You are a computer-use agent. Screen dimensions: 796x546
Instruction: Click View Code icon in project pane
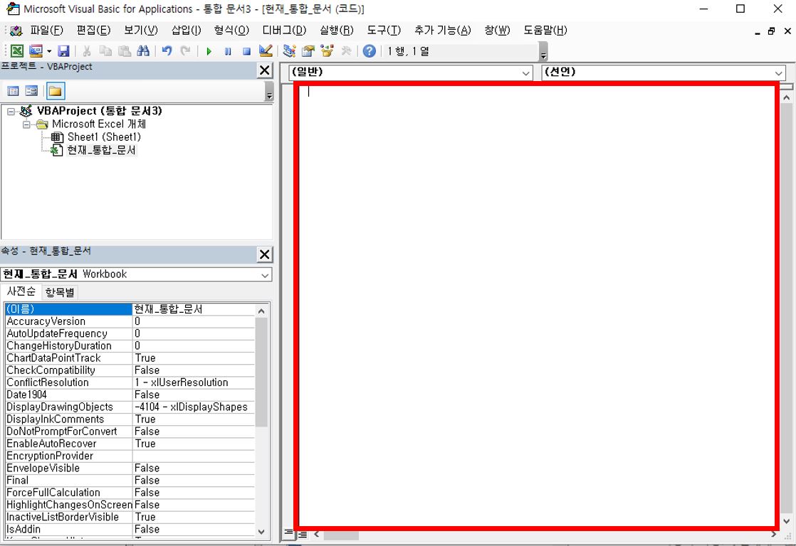[14, 91]
